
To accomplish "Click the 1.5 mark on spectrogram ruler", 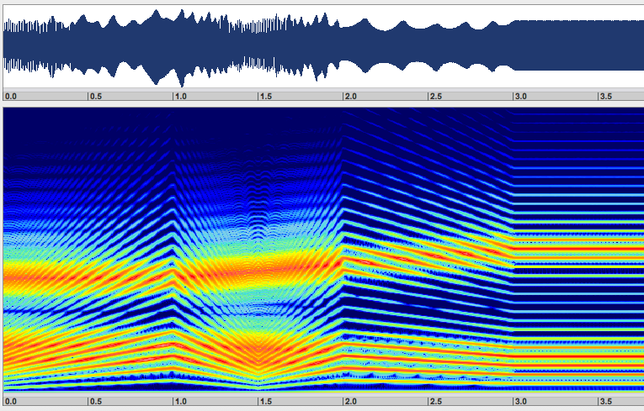I will tap(265, 401).
